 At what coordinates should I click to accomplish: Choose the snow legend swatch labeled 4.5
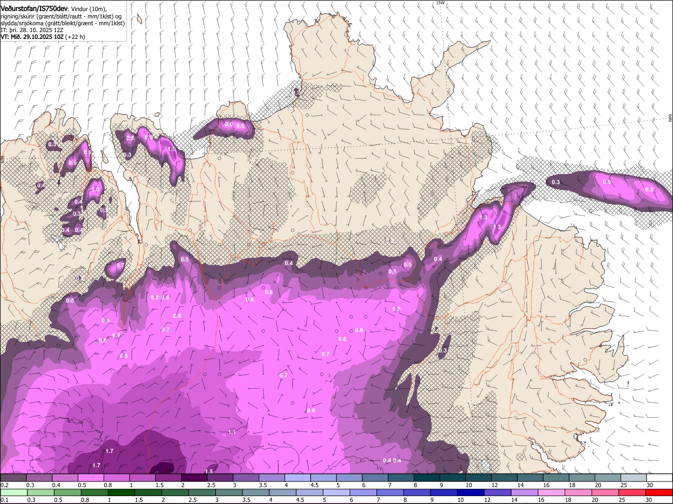click(x=323, y=477)
